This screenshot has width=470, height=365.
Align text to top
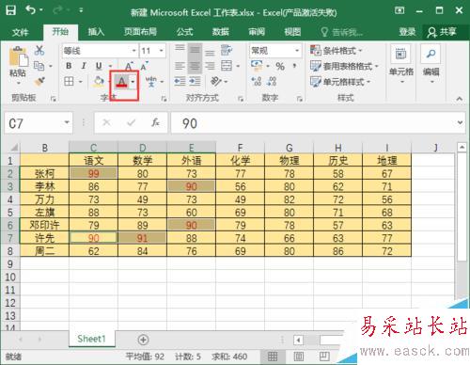pyautogui.click(x=180, y=48)
